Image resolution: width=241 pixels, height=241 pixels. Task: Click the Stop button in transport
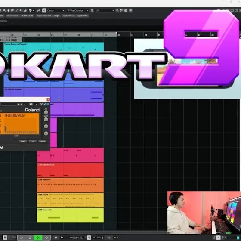point(30,238)
